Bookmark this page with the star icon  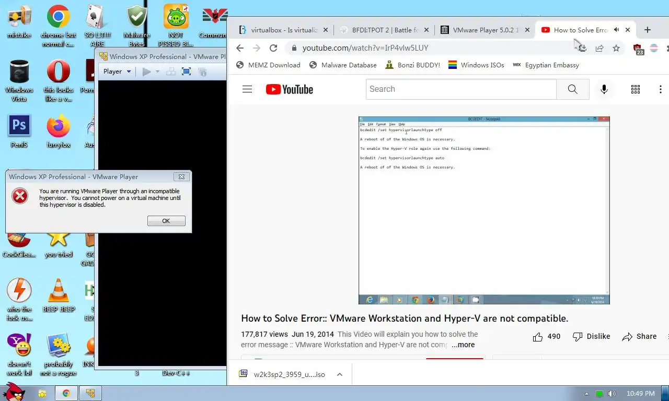[616, 48]
